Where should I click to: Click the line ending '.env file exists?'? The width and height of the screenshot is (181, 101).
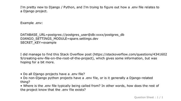(x=53, y=90)
